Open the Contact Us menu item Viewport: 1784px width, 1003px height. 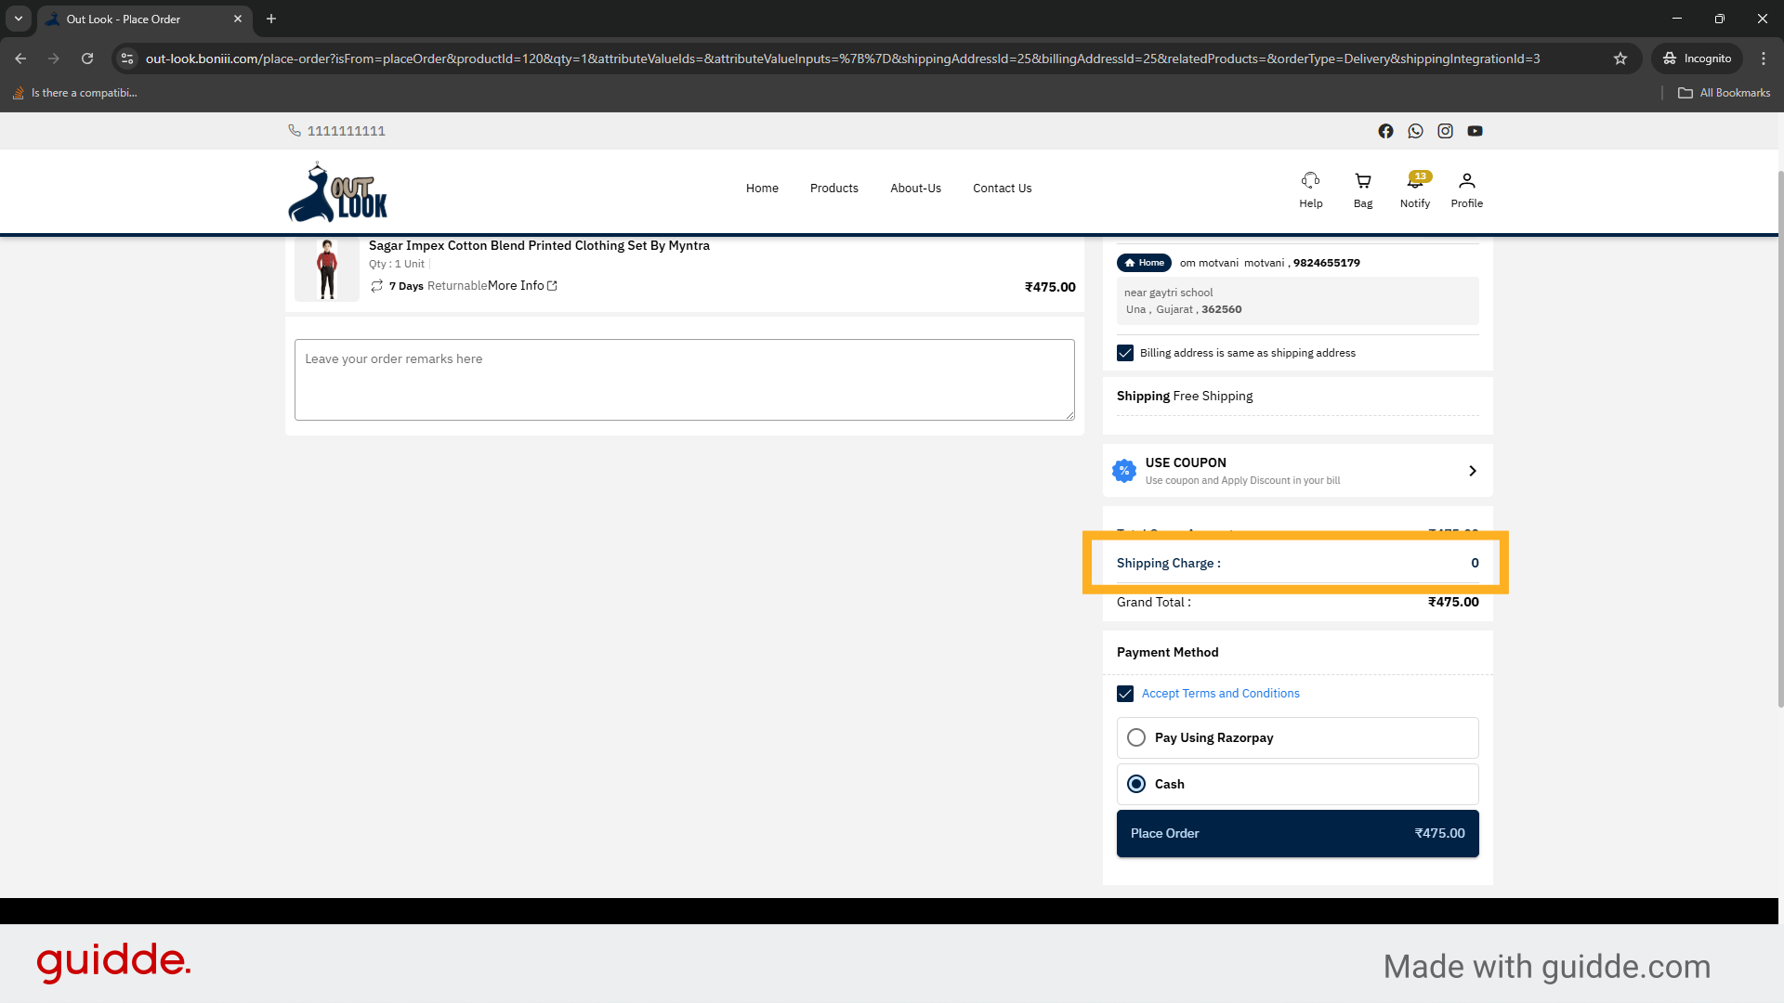tap(1002, 189)
